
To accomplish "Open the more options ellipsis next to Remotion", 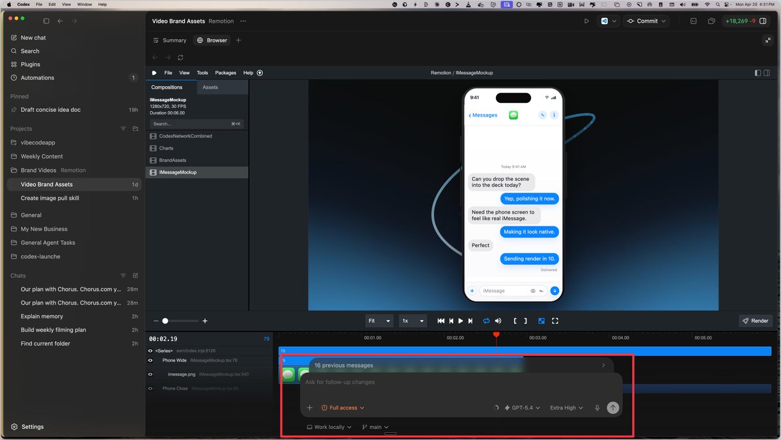I will [243, 21].
